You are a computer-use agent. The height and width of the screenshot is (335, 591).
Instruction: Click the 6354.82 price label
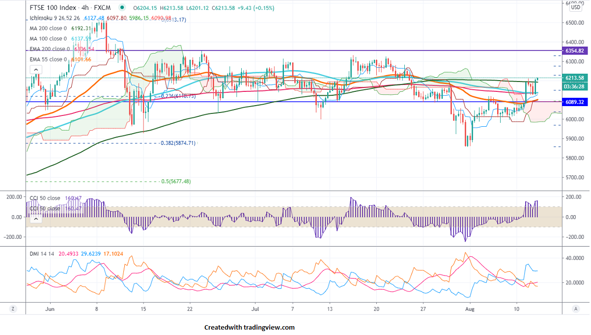point(574,51)
